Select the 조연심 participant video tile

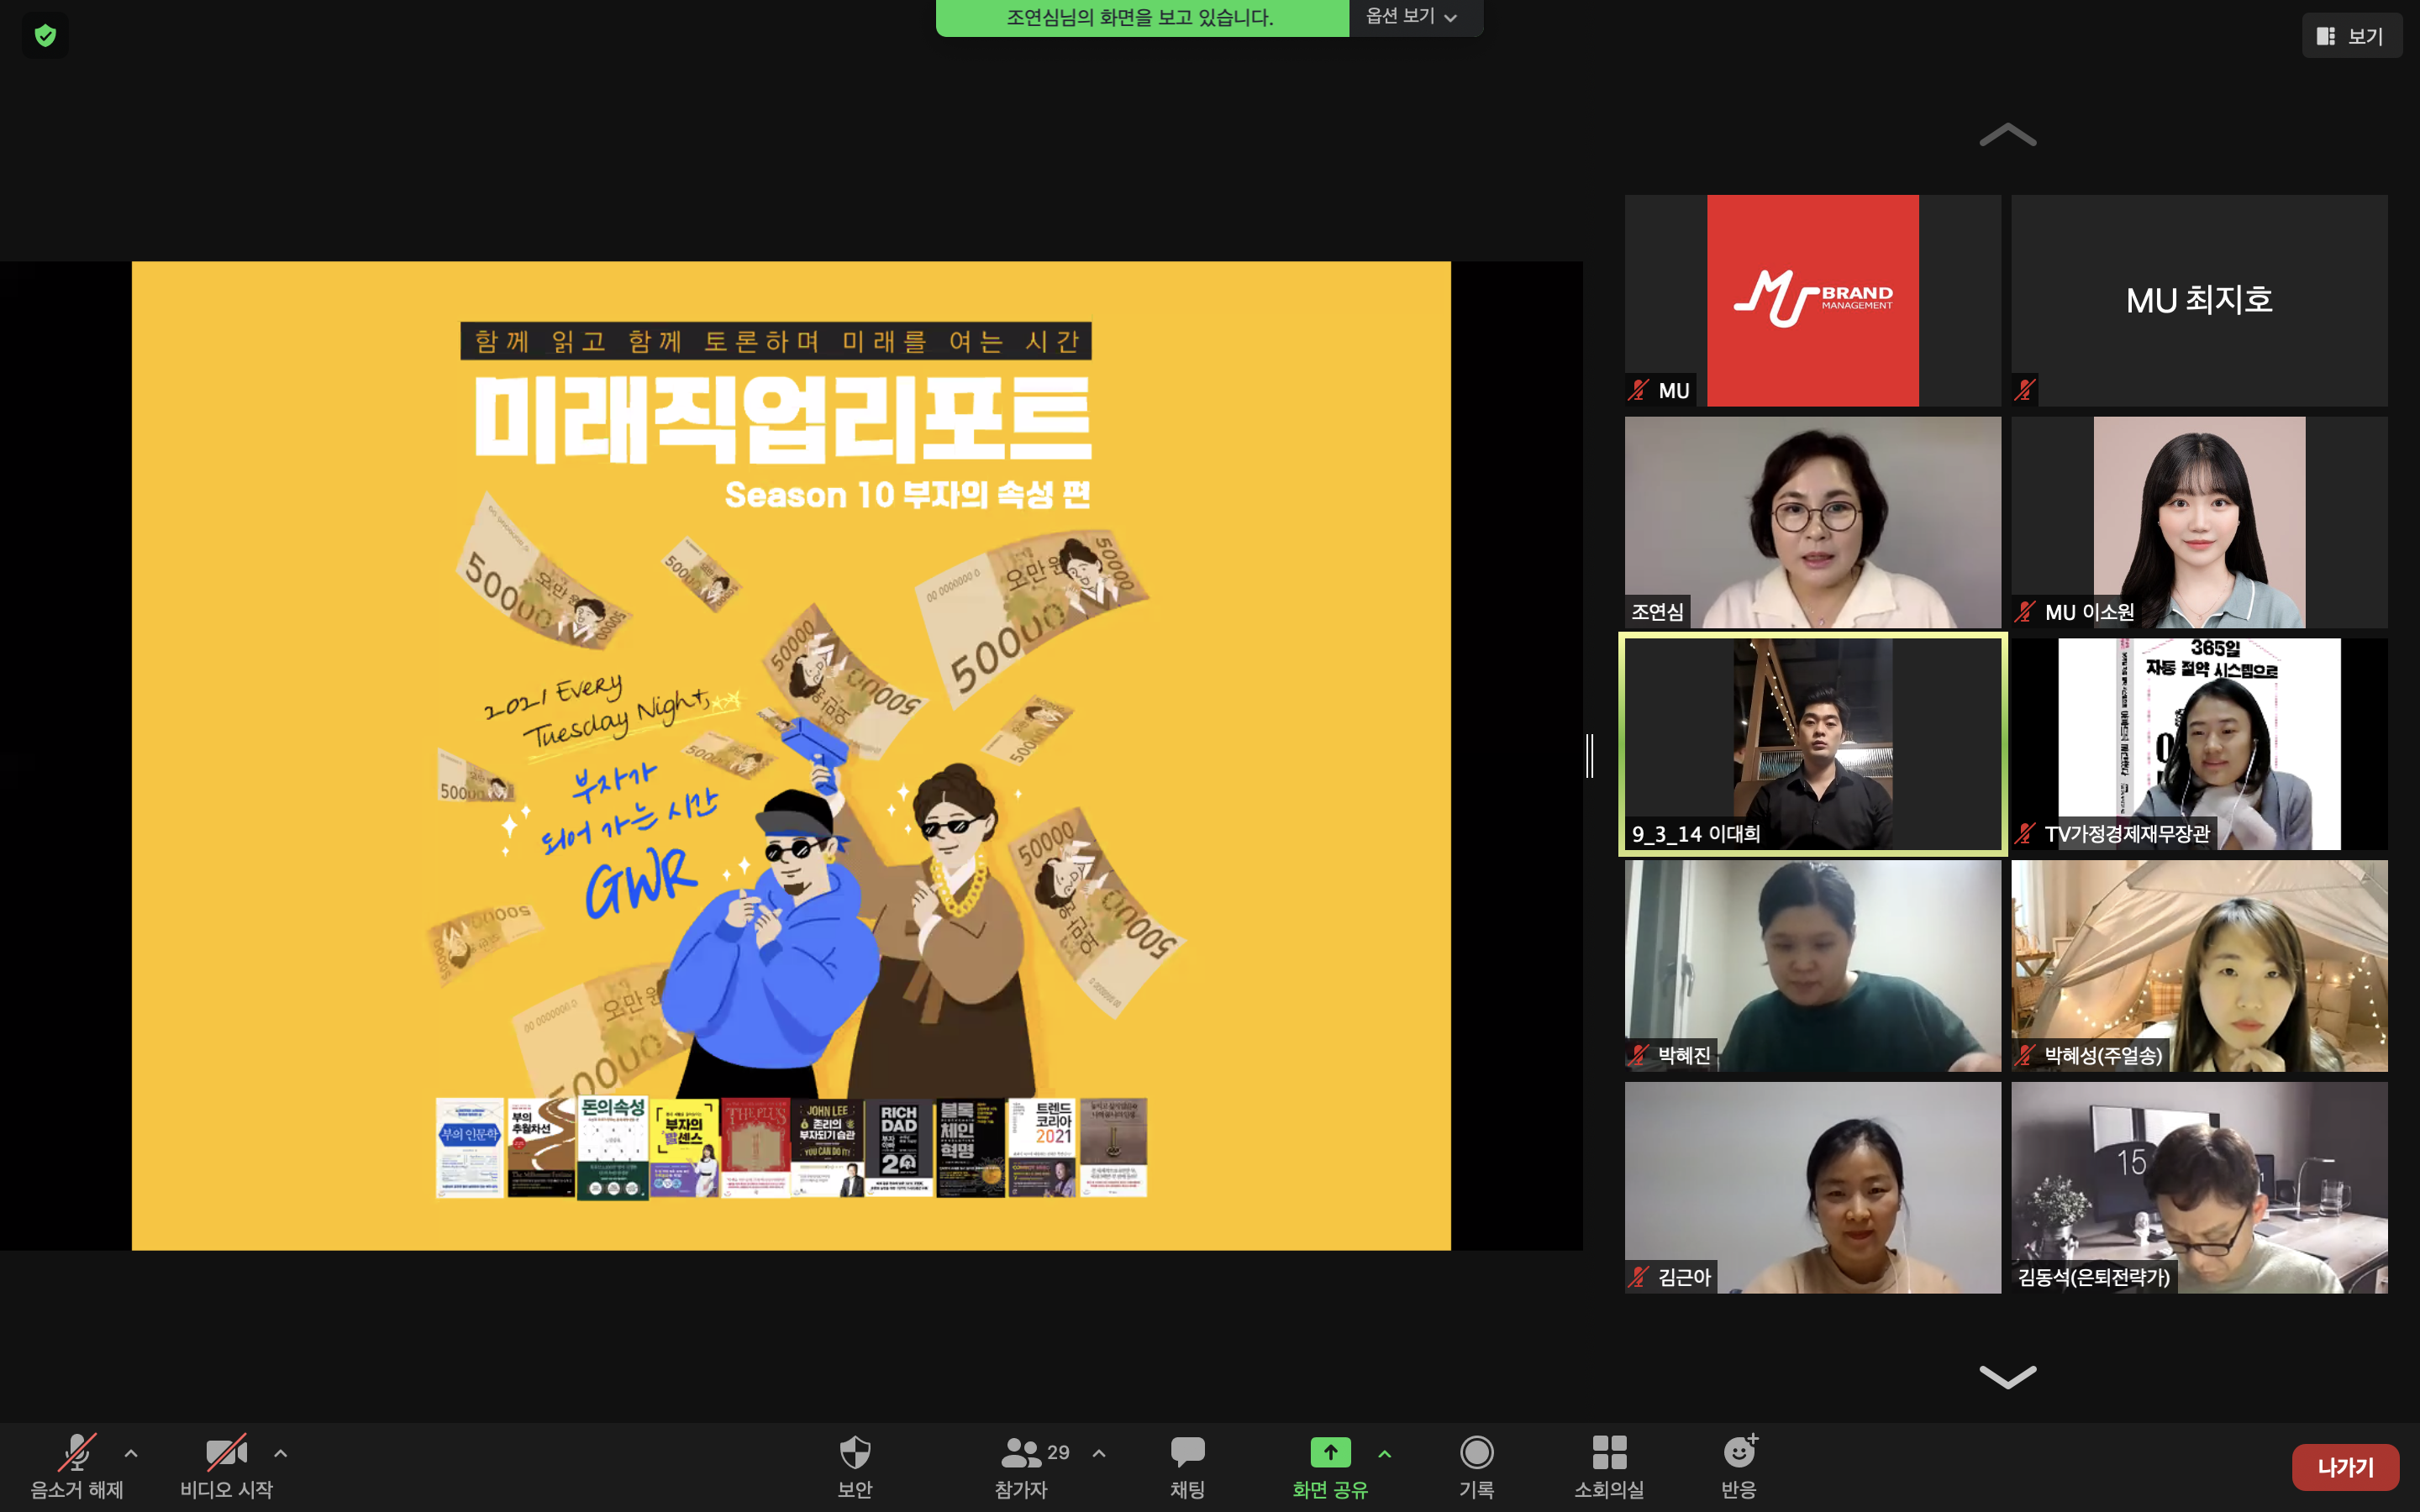(1812, 522)
